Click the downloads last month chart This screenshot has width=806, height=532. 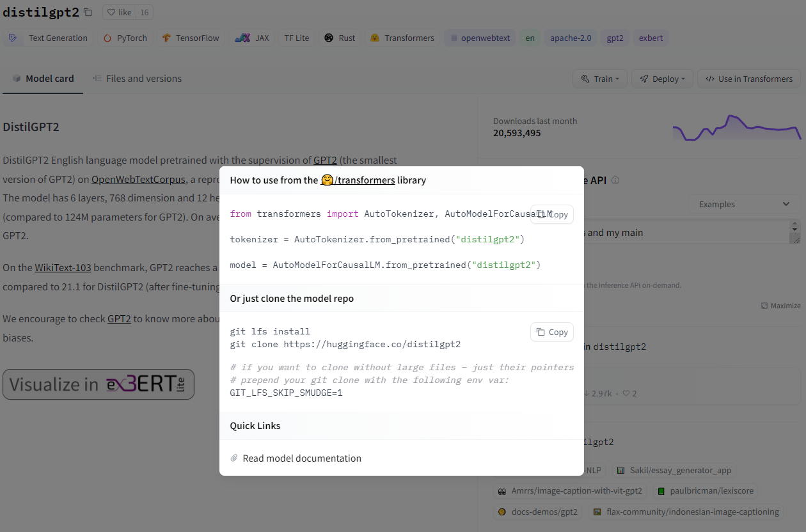tap(736, 127)
